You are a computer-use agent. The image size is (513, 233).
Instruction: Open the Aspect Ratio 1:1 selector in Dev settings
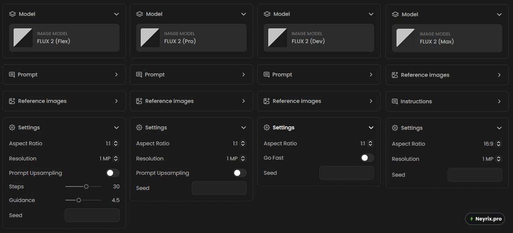366,144
